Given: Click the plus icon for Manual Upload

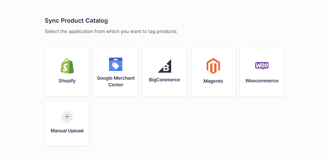Looking at the screenshot, I should tap(67, 117).
